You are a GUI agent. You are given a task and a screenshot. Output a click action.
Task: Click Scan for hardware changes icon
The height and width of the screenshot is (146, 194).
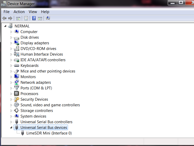[x=48, y=18]
